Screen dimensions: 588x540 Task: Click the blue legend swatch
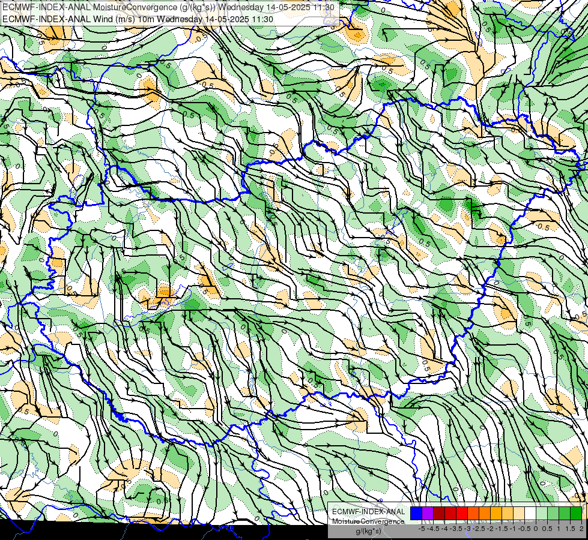416,514
